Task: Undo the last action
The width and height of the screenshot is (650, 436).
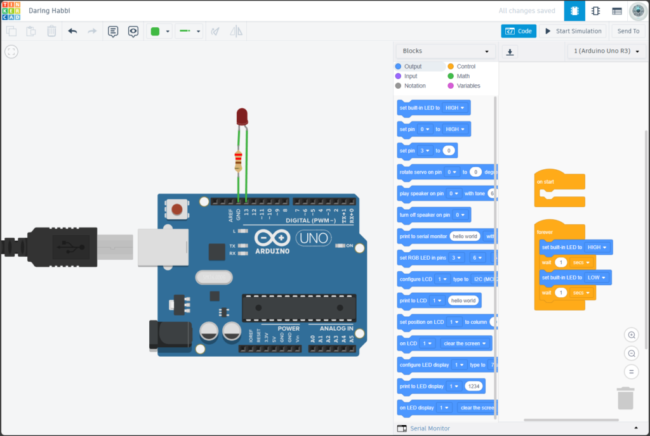Action: (x=72, y=31)
